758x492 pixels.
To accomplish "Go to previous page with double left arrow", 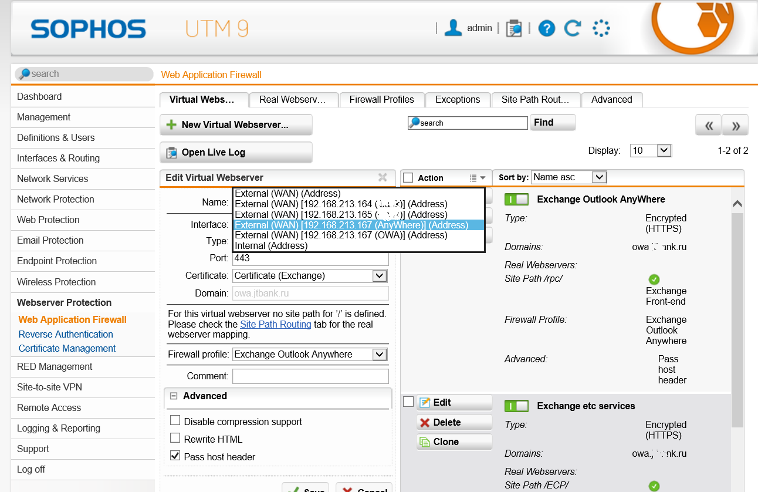I will click(x=708, y=125).
